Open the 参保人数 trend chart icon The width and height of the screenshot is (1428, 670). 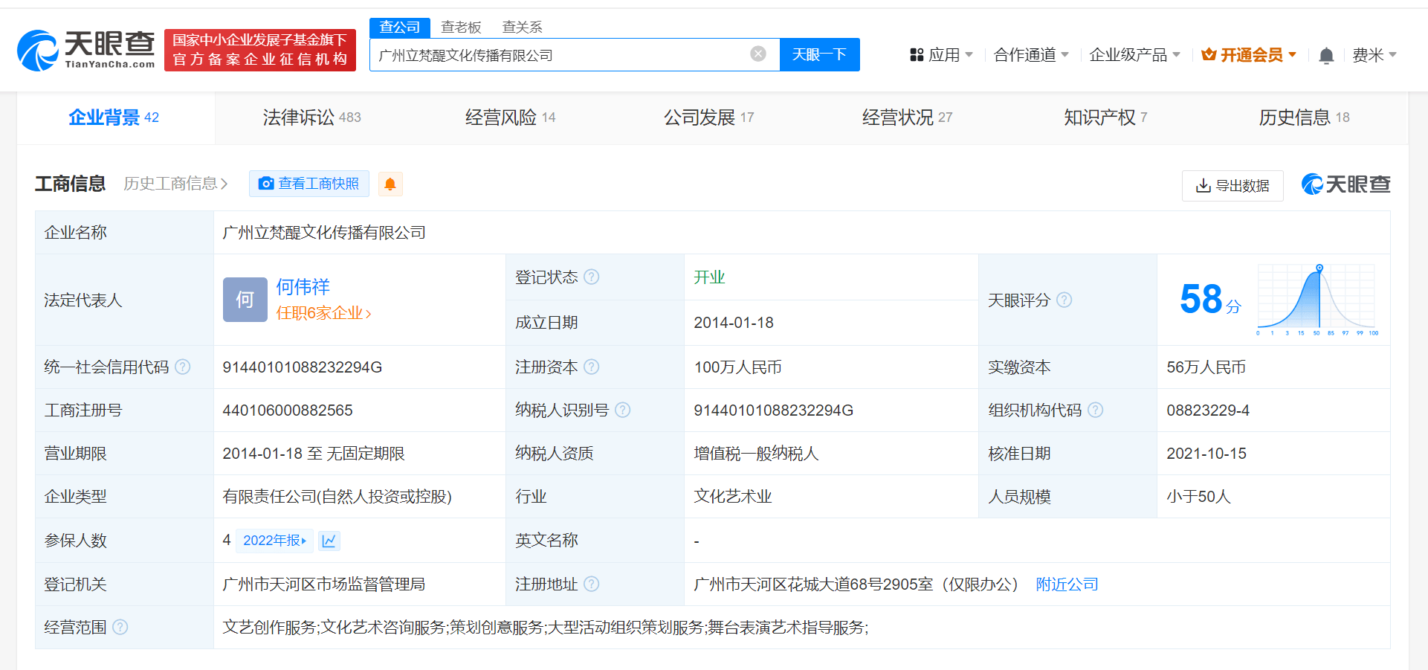[x=329, y=541]
